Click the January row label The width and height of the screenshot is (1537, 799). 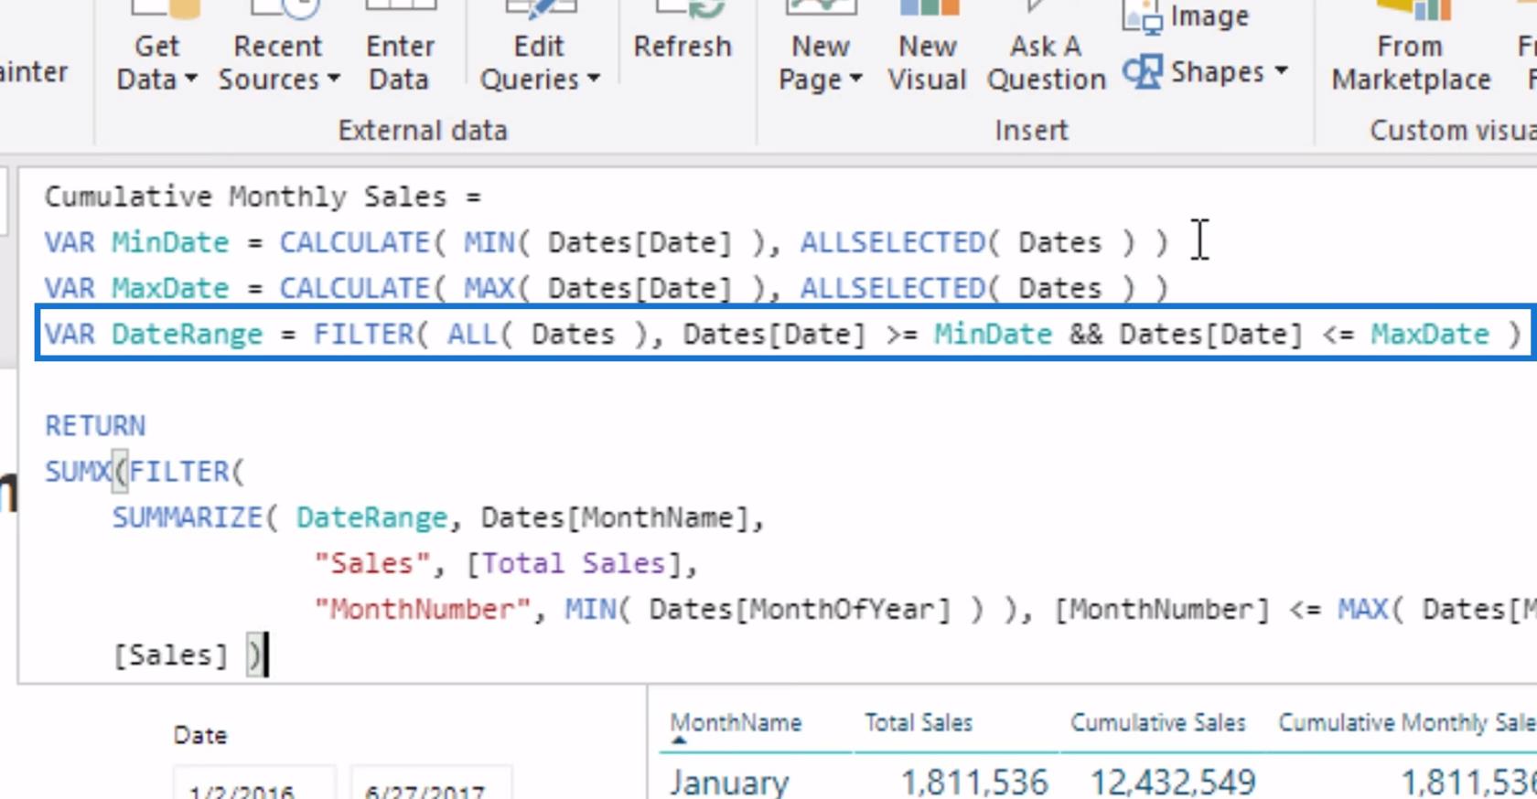[x=729, y=783]
